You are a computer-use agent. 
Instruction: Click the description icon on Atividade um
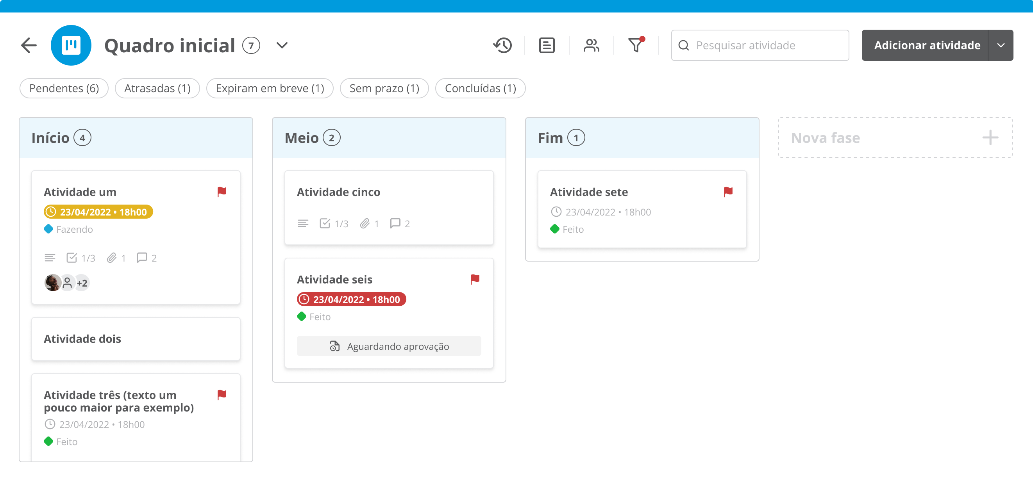pyautogui.click(x=50, y=258)
